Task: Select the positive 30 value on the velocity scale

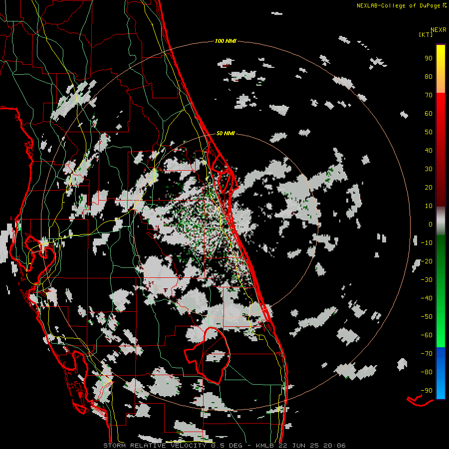Action: click(x=429, y=169)
